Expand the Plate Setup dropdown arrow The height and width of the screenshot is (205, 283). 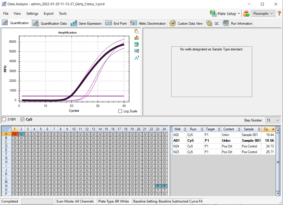pyautogui.click(x=239, y=14)
